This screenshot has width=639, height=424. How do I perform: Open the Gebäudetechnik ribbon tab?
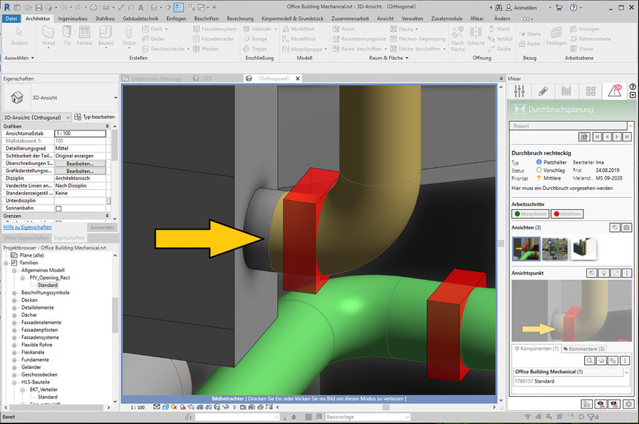click(144, 18)
